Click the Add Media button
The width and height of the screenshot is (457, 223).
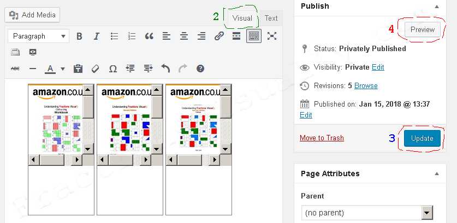[x=32, y=15]
